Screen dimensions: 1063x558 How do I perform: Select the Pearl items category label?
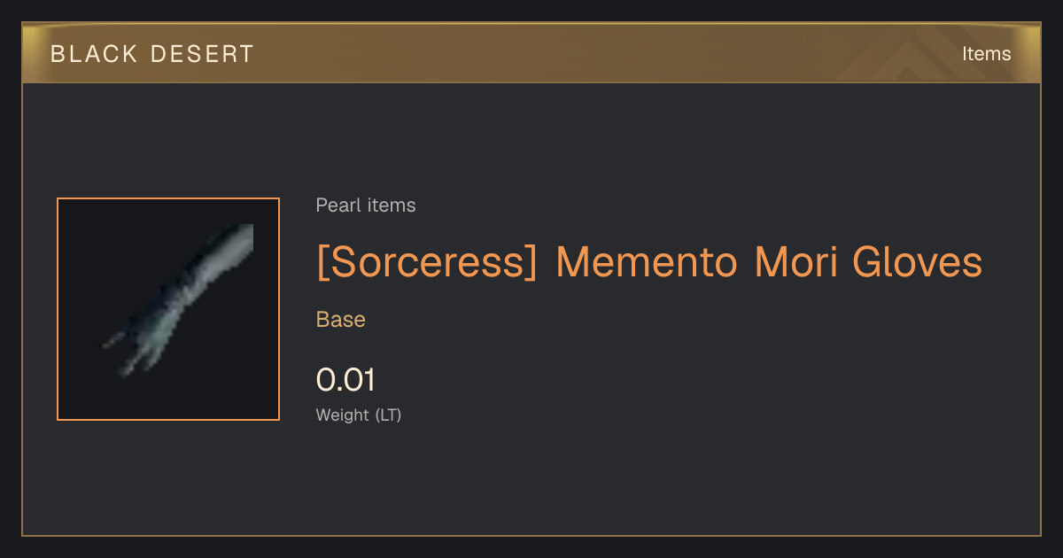pos(366,205)
